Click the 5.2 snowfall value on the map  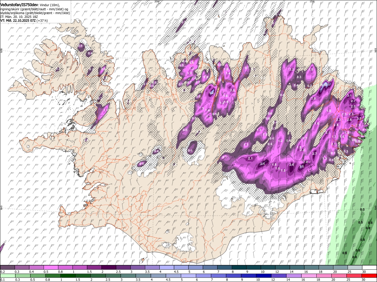pyautogui.click(x=211, y=93)
